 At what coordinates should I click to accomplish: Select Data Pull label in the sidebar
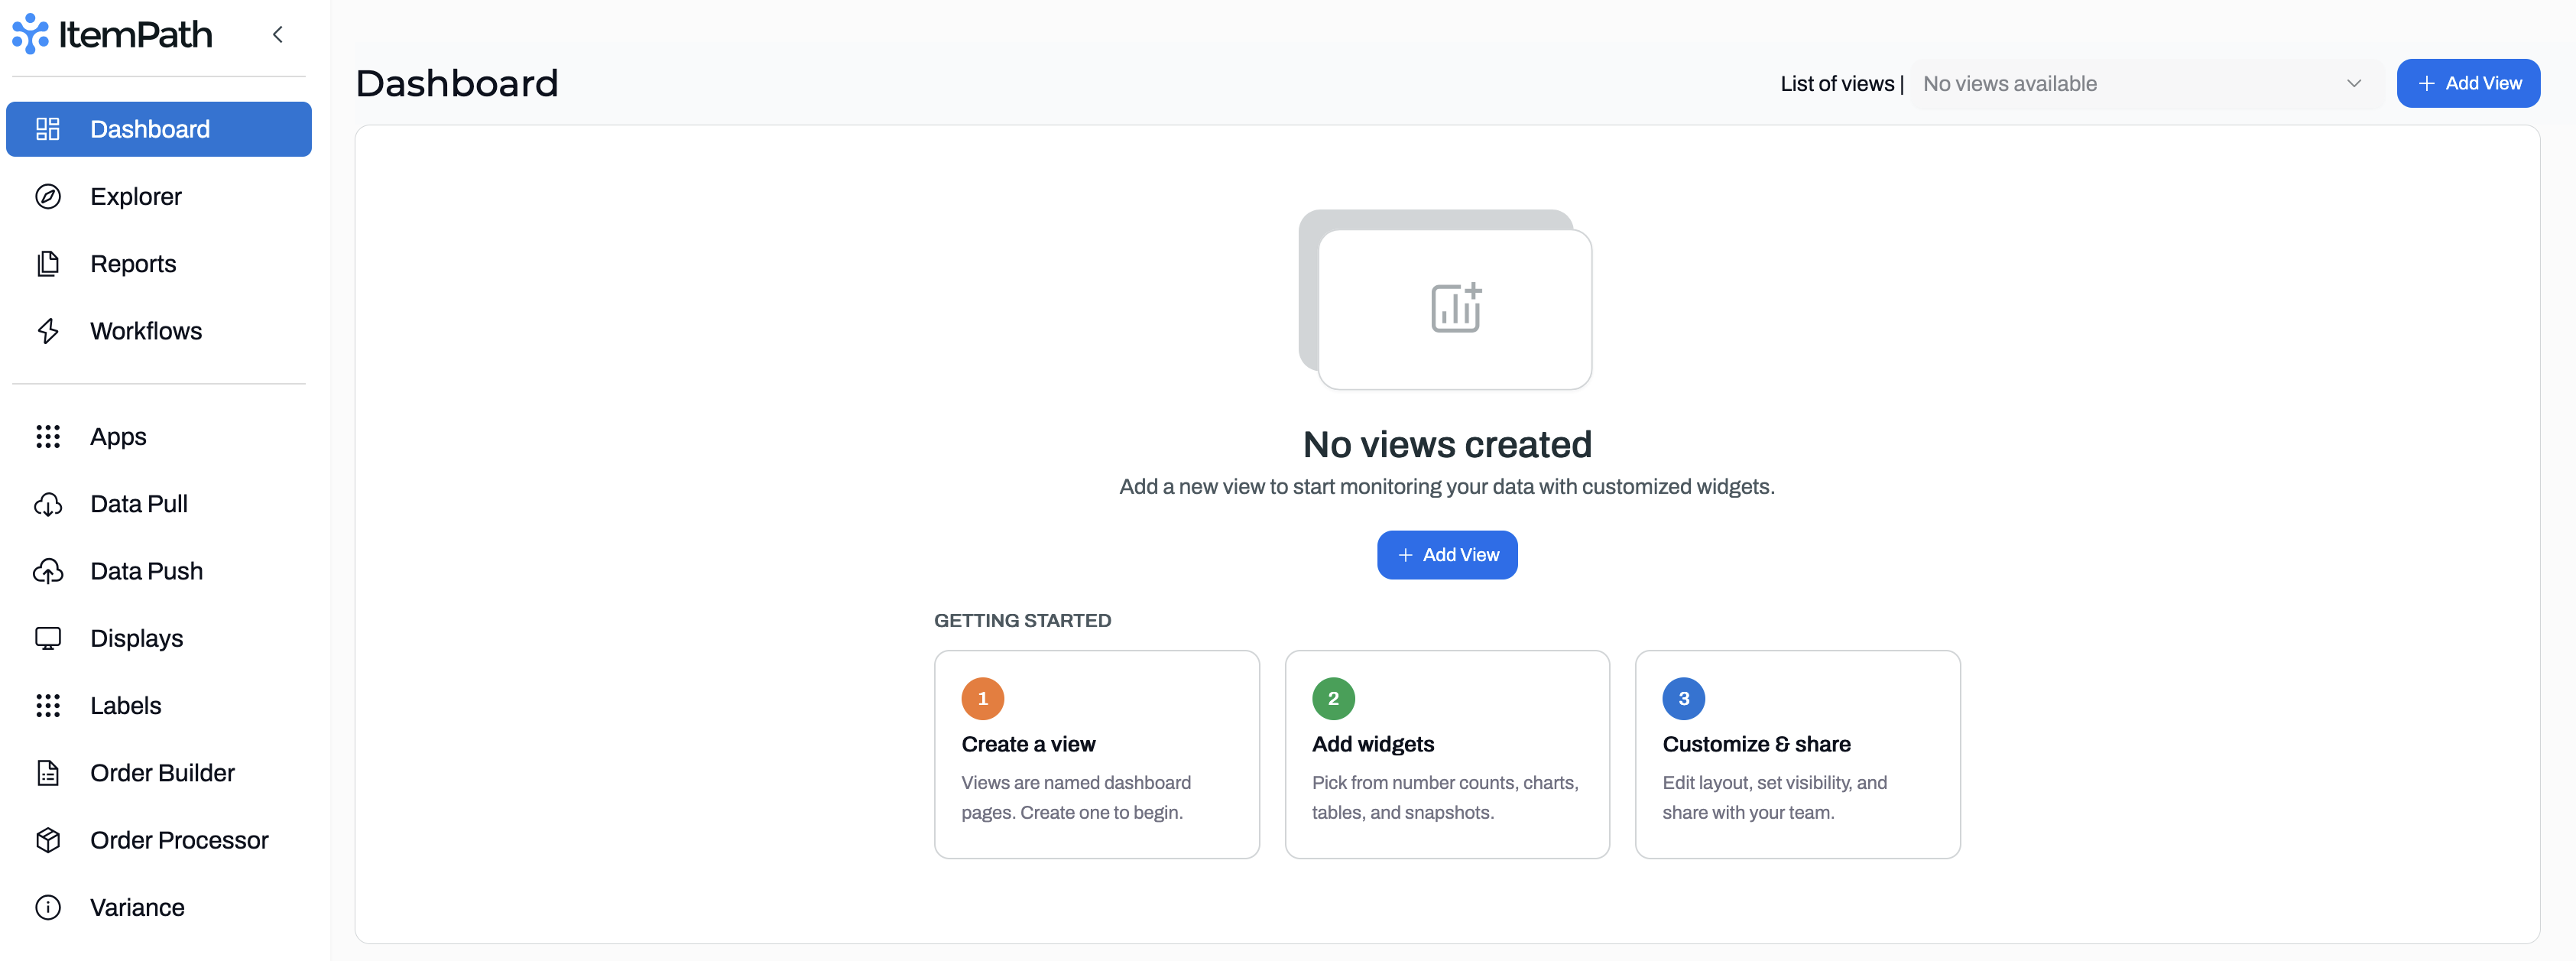click(x=139, y=504)
